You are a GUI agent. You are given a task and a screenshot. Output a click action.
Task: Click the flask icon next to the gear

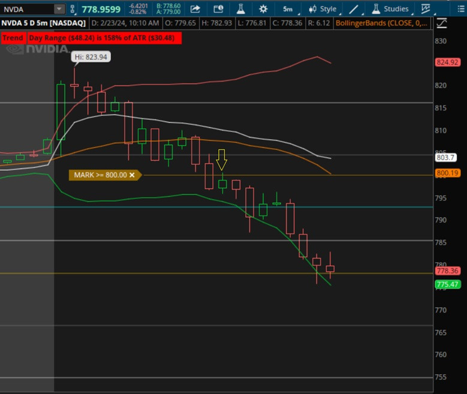tap(240, 9)
